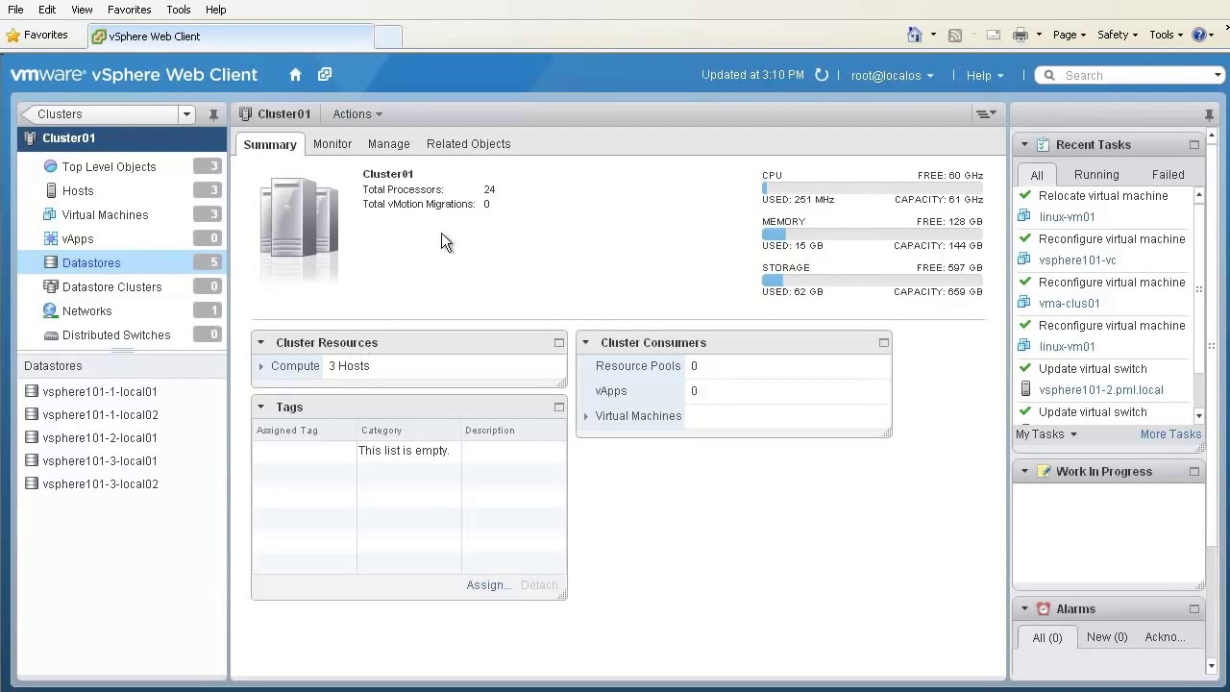Open datastore vsphere101-1-local01
This screenshot has width=1230, height=692.
point(100,391)
